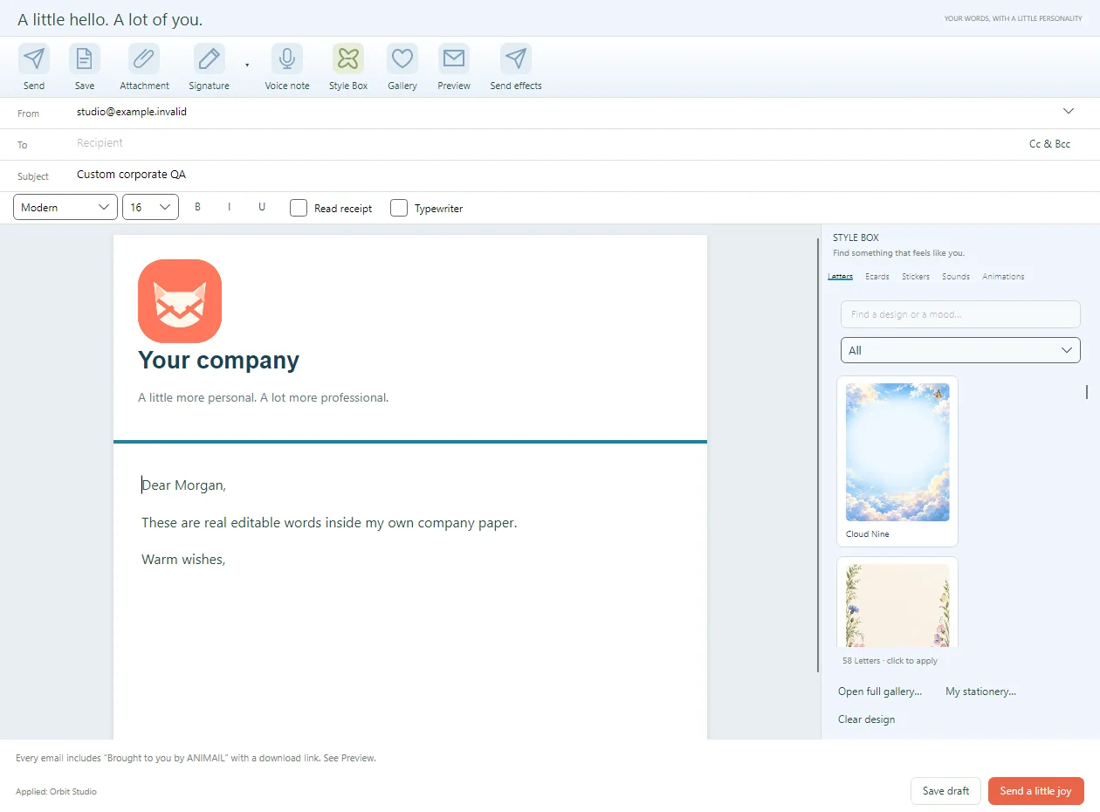Viewport: 1100px width, 812px height.
Task: Enable the Typewriter checkbox
Action: coord(399,208)
